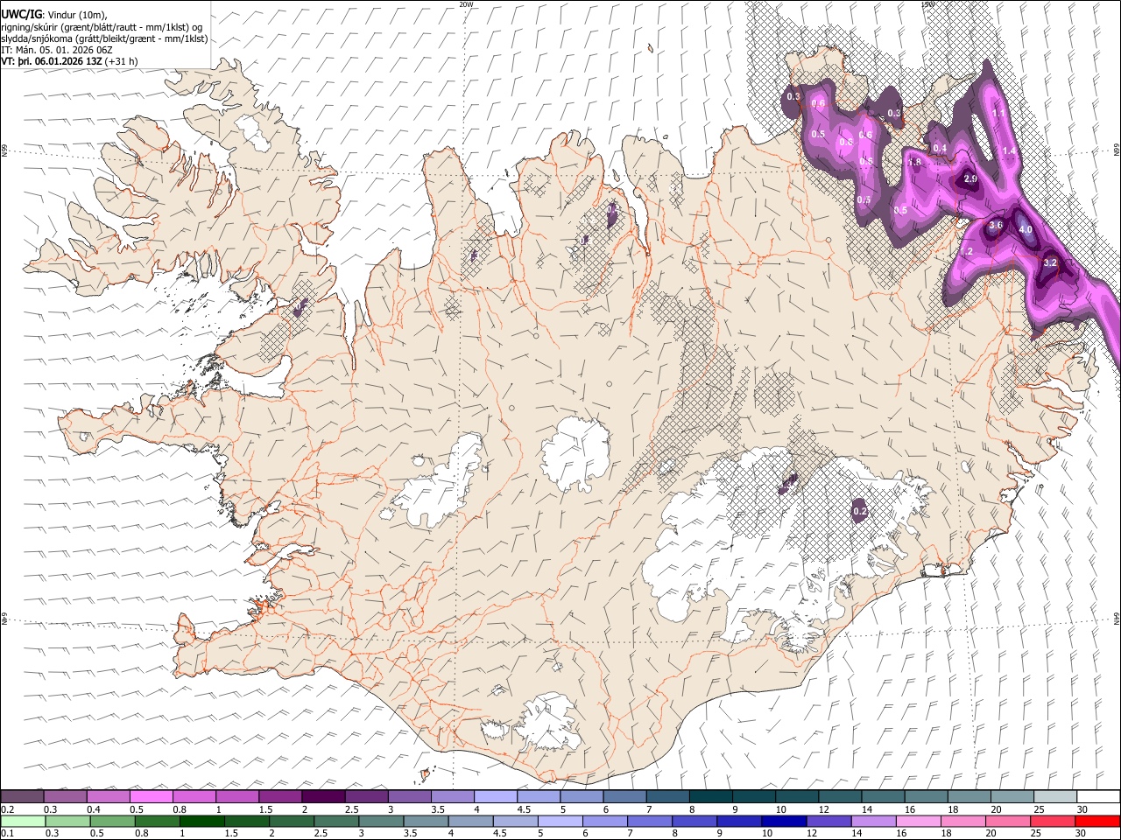Click the 'Vindur (10m)' header text

[77, 14]
